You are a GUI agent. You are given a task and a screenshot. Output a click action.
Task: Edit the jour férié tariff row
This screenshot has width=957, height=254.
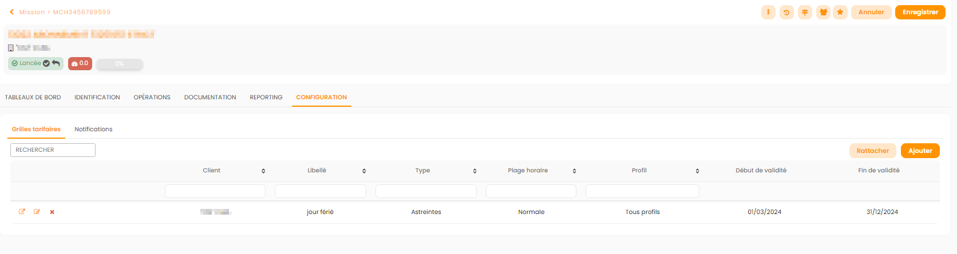37,212
